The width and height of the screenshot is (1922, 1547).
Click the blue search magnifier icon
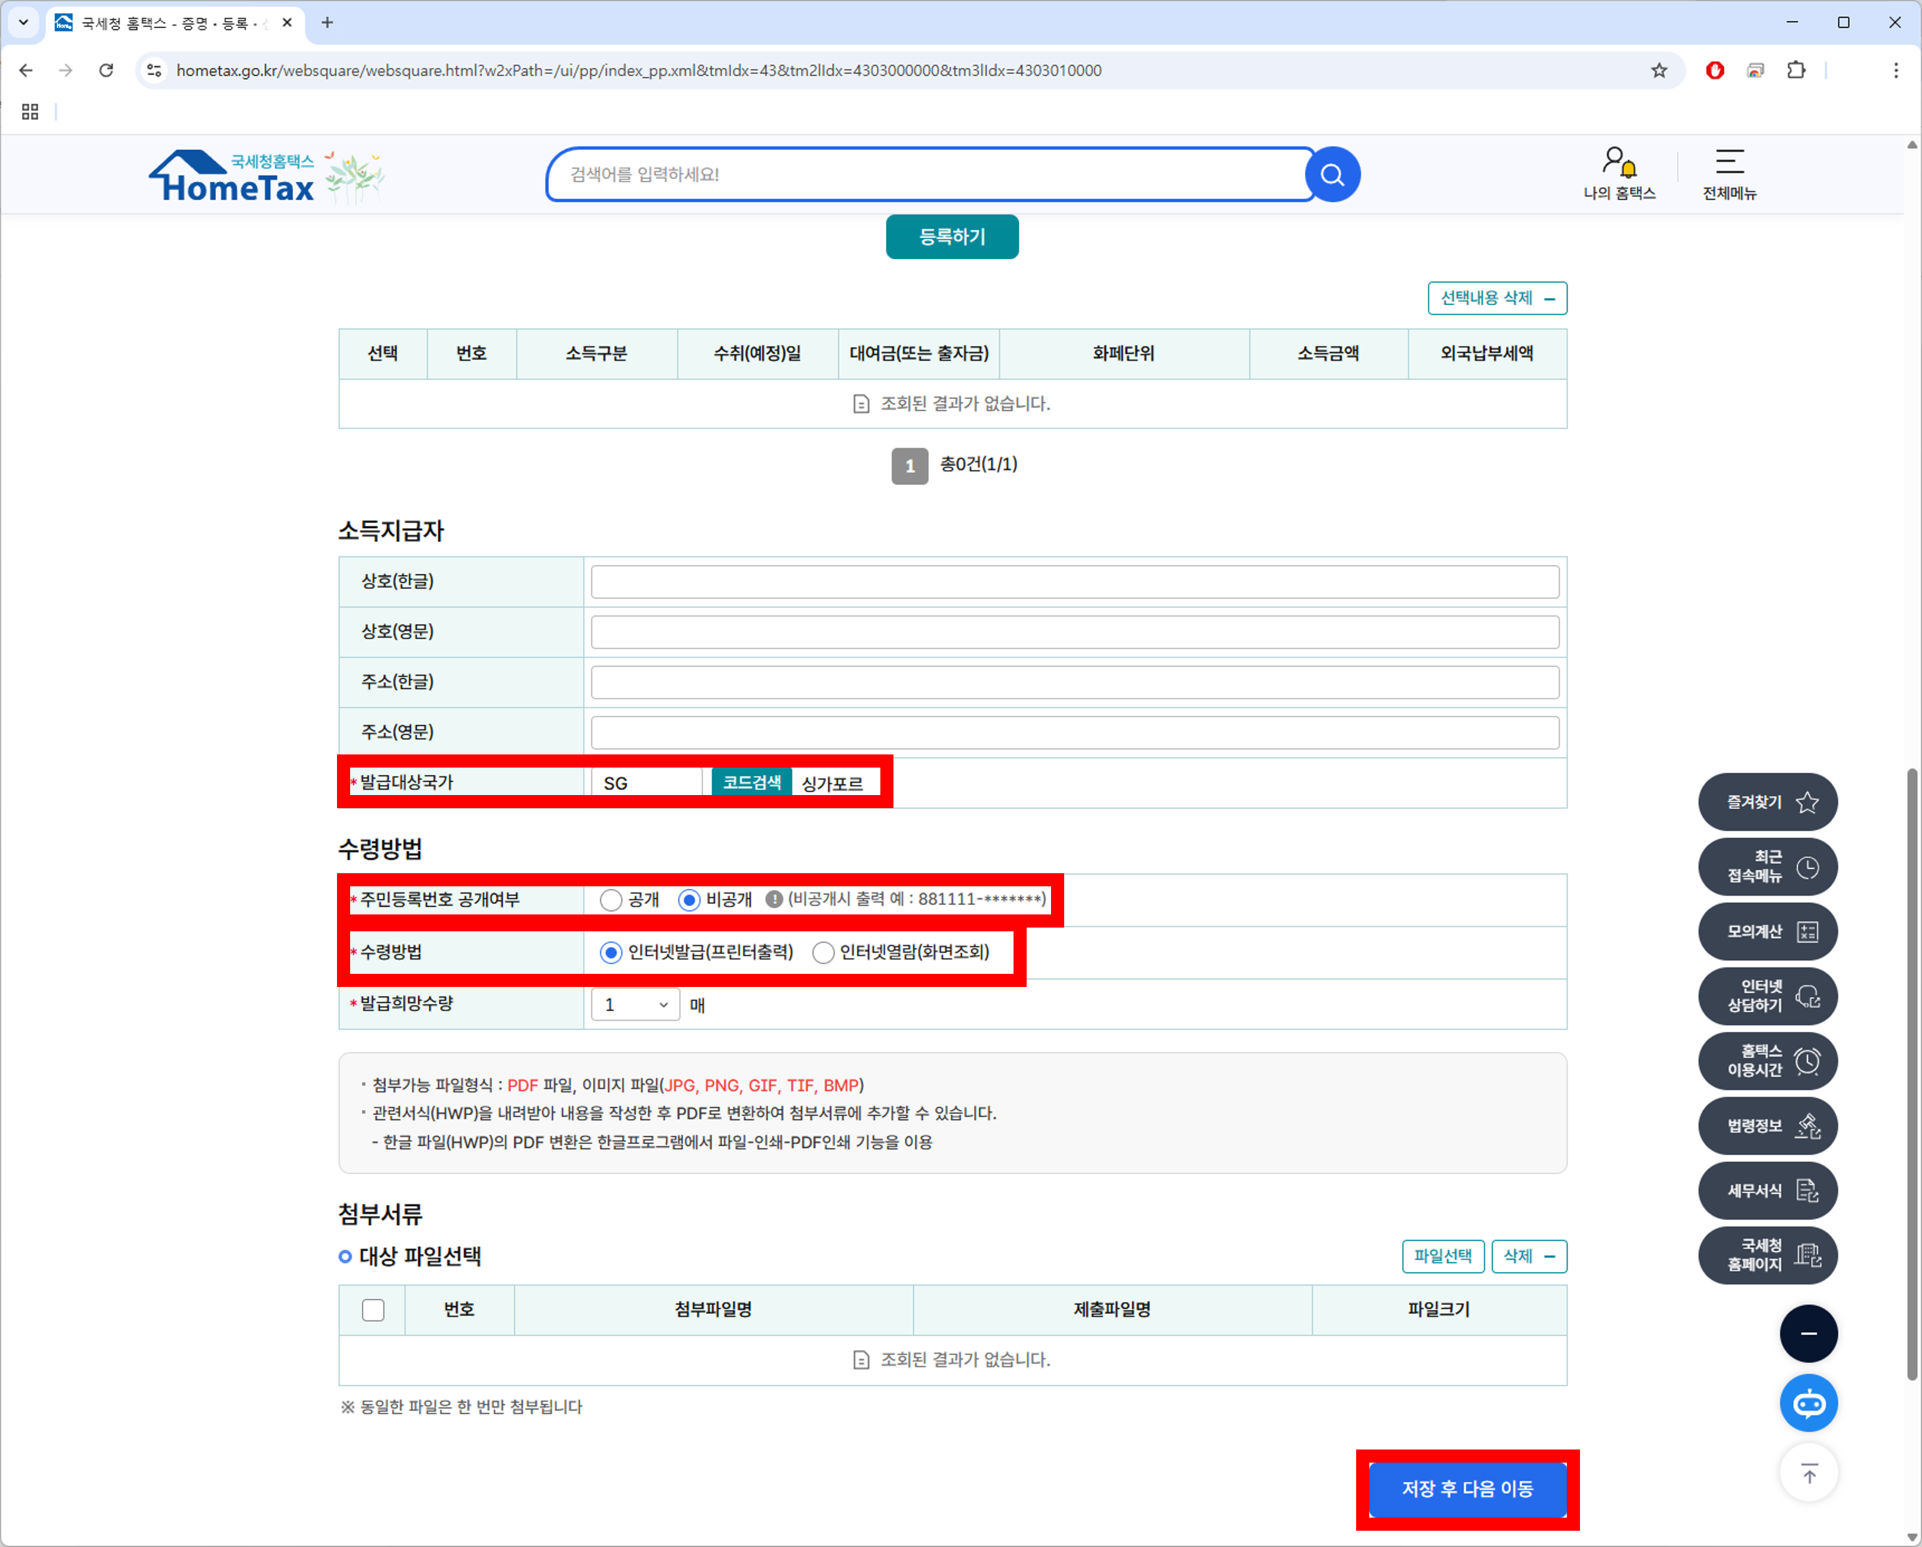(x=1332, y=174)
